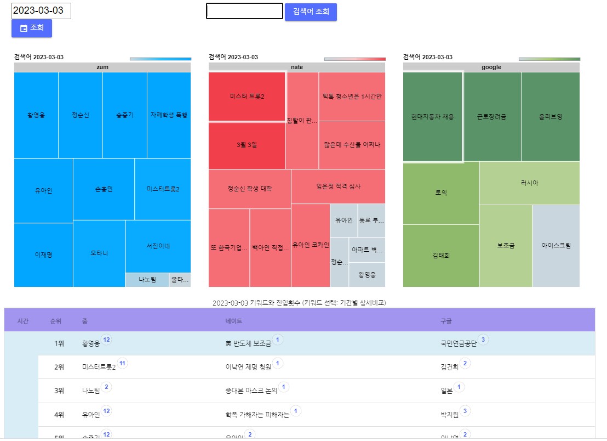This screenshot has height=441, width=607.
Task: Click the 아이스크림 tile
Action: [556, 246]
